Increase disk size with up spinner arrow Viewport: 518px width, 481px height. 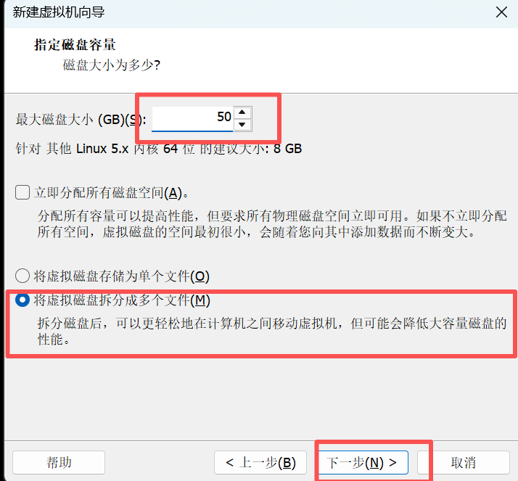tap(242, 112)
